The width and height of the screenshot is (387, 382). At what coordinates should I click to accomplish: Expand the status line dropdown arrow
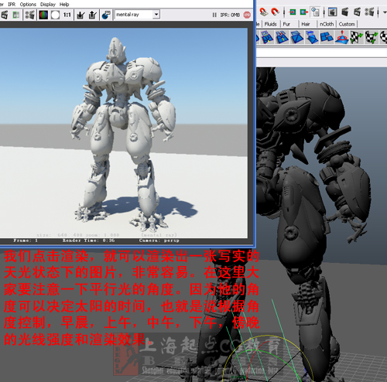[x=385, y=12]
